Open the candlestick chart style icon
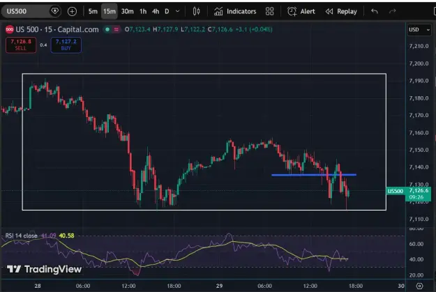The width and height of the screenshot is (436, 292). click(x=196, y=11)
